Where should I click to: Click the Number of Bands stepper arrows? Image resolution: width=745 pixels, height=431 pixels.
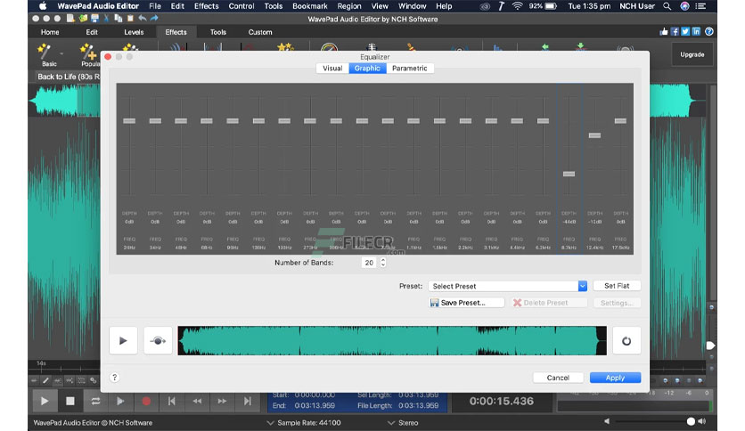tap(383, 263)
